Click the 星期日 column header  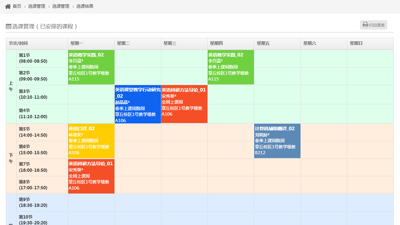(370, 44)
